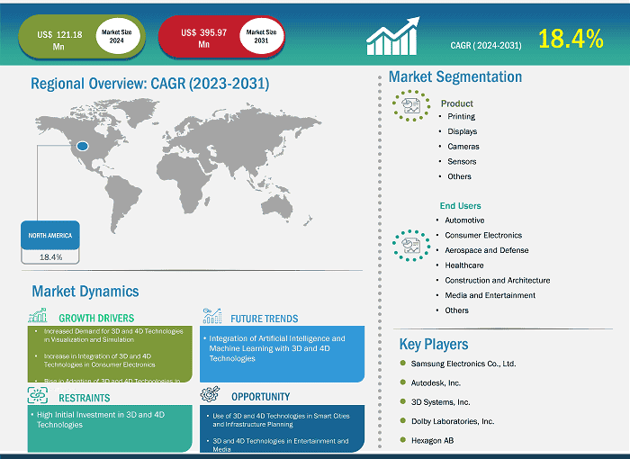Click the Growth Drivers chart icon

[x=38, y=315]
